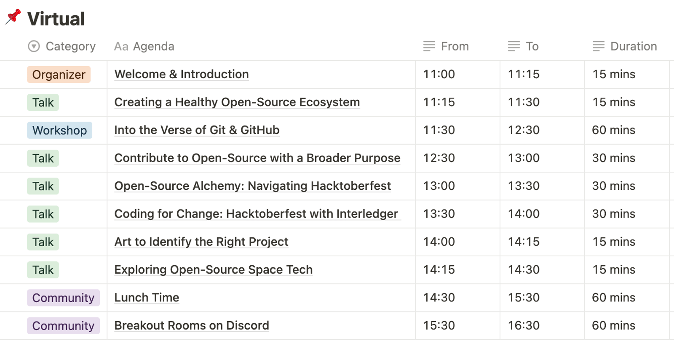Screen dimensions: 674x346
Task: Click the text icon beside To
Action: coord(514,46)
